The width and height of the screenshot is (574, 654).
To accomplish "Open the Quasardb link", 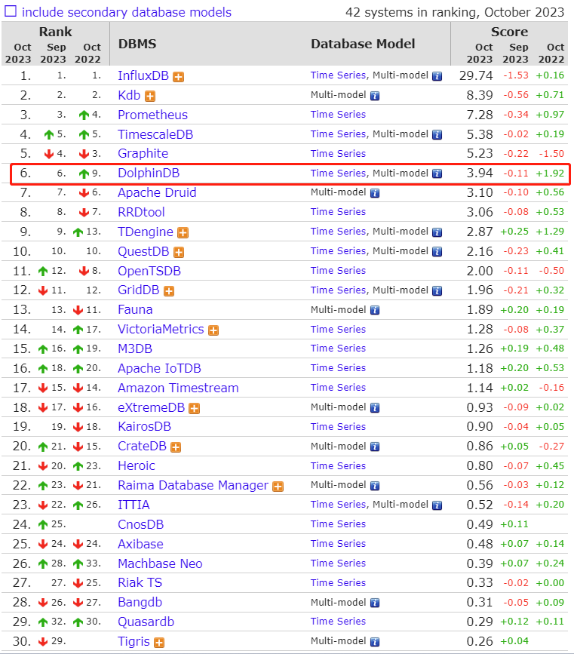I will (x=146, y=622).
